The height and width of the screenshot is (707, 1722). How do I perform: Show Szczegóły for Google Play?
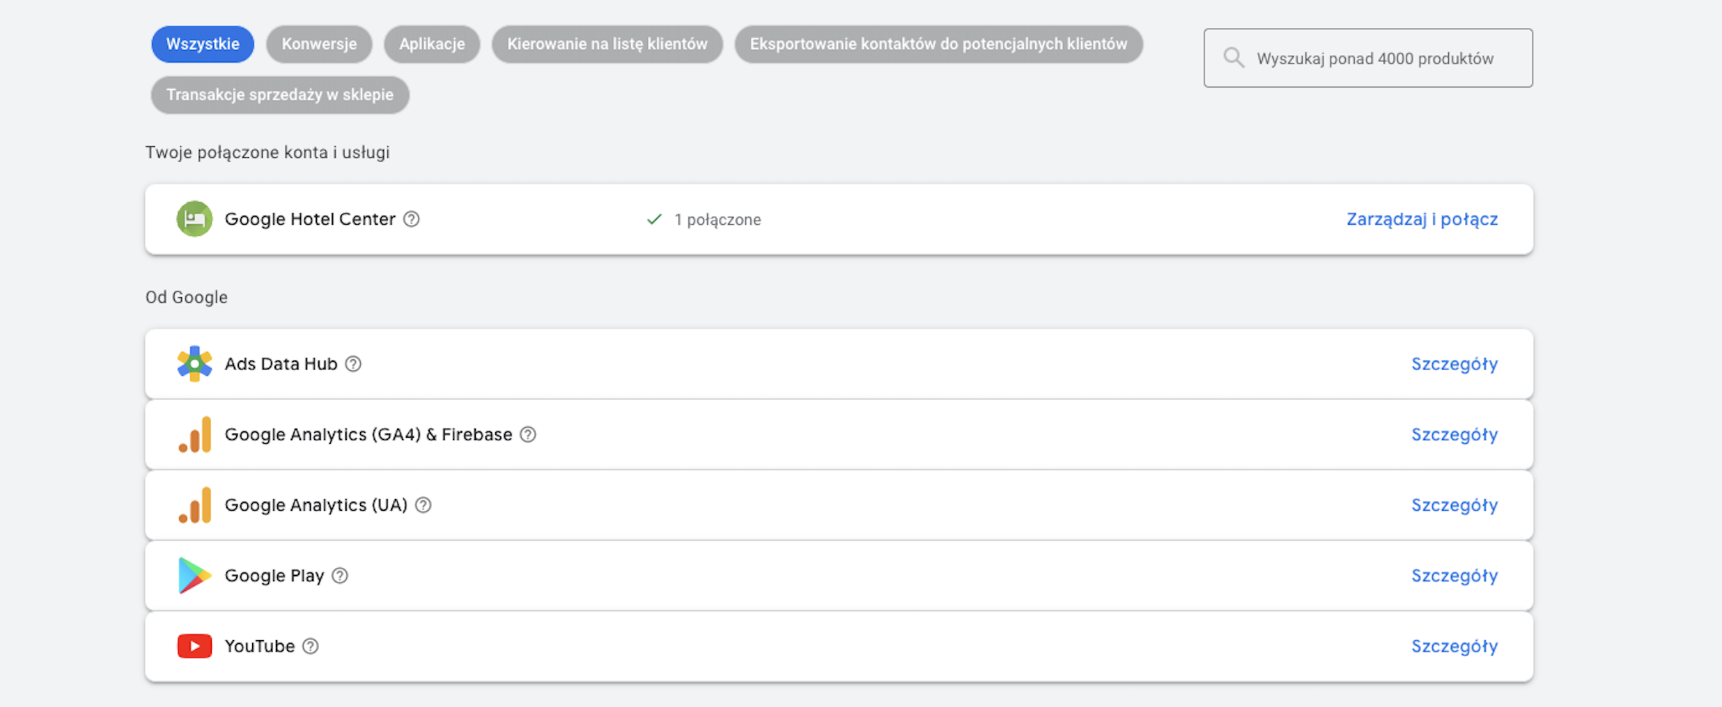tap(1455, 575)
